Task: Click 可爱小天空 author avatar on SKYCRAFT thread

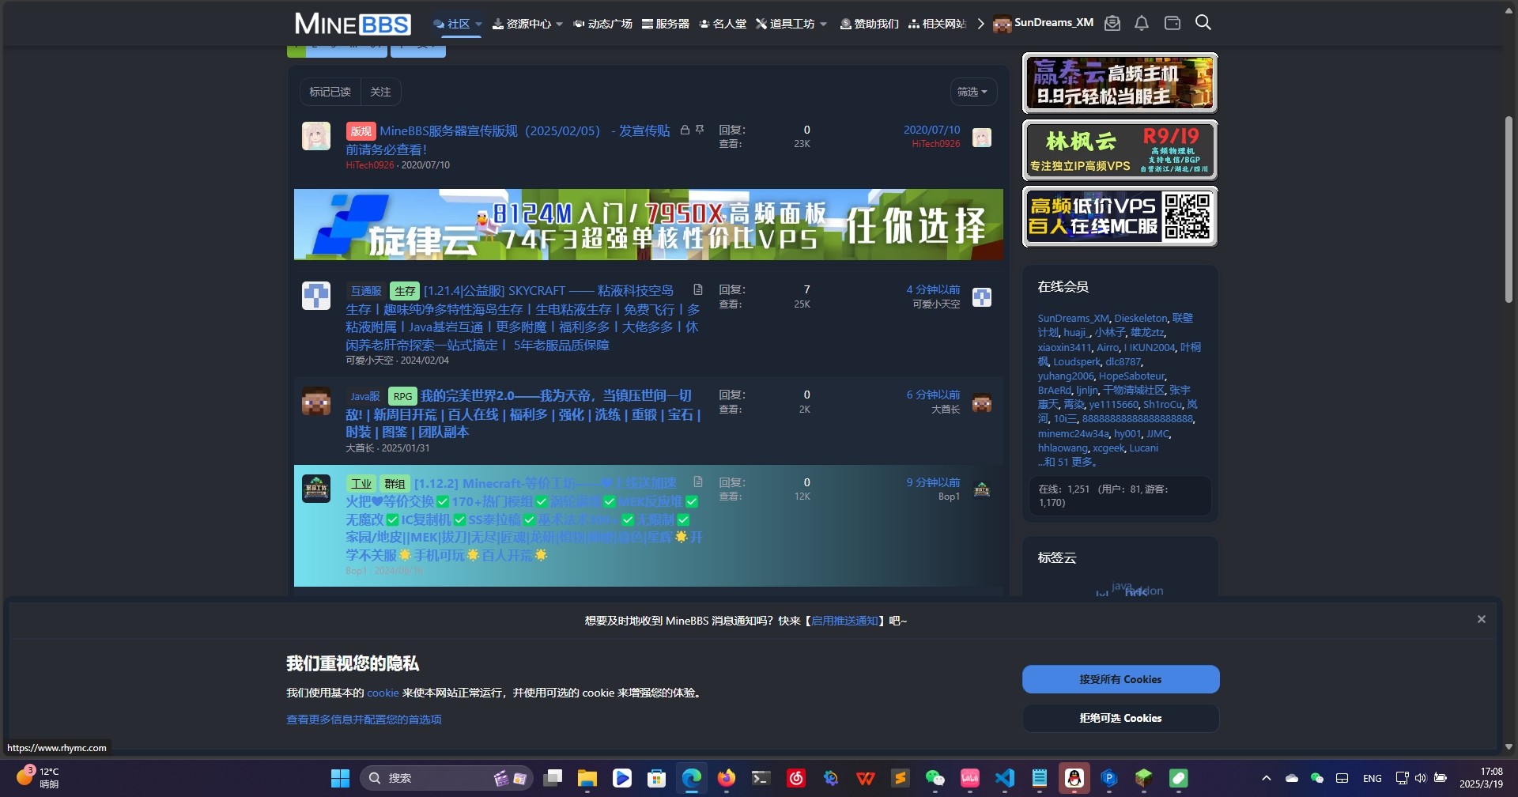Action: pos(316,296)
